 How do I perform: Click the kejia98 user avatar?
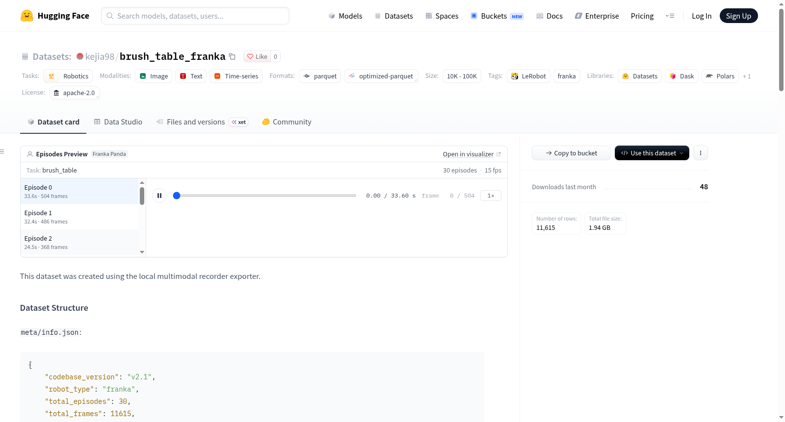pos(80,56)
